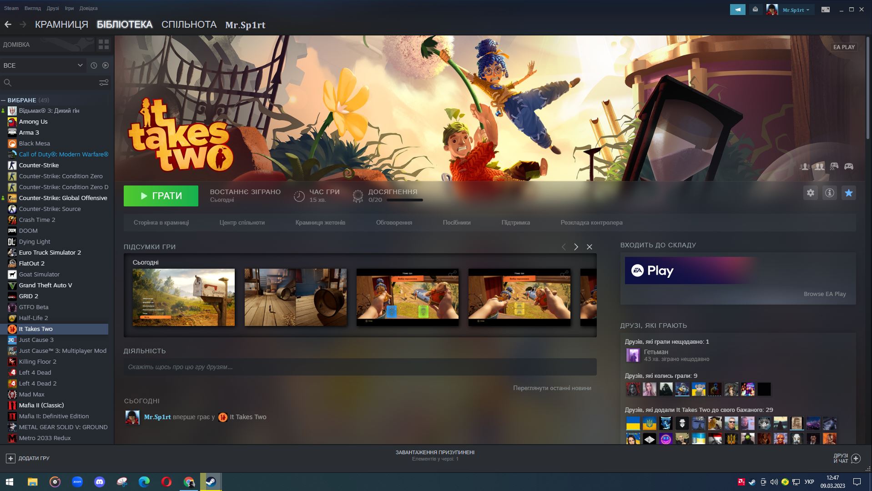
Task: Enter Big Picture mode icon
Action: pyautogui.click(x=825, y=10)
